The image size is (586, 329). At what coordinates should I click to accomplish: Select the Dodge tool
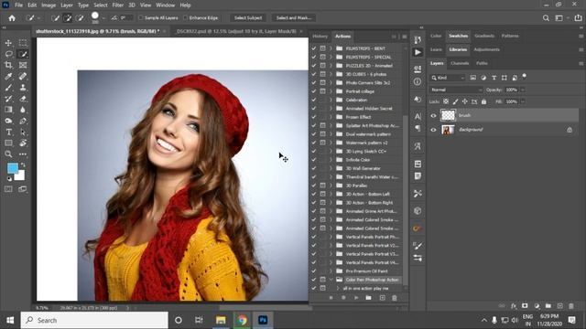pos(8,121)
